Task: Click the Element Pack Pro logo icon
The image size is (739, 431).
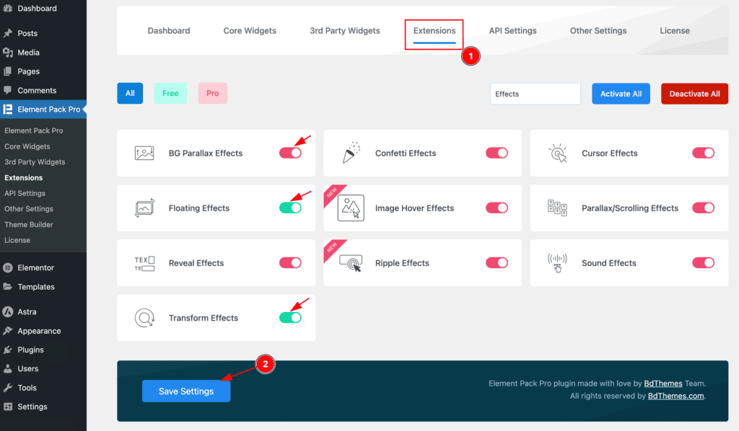Action: [7, 109]
